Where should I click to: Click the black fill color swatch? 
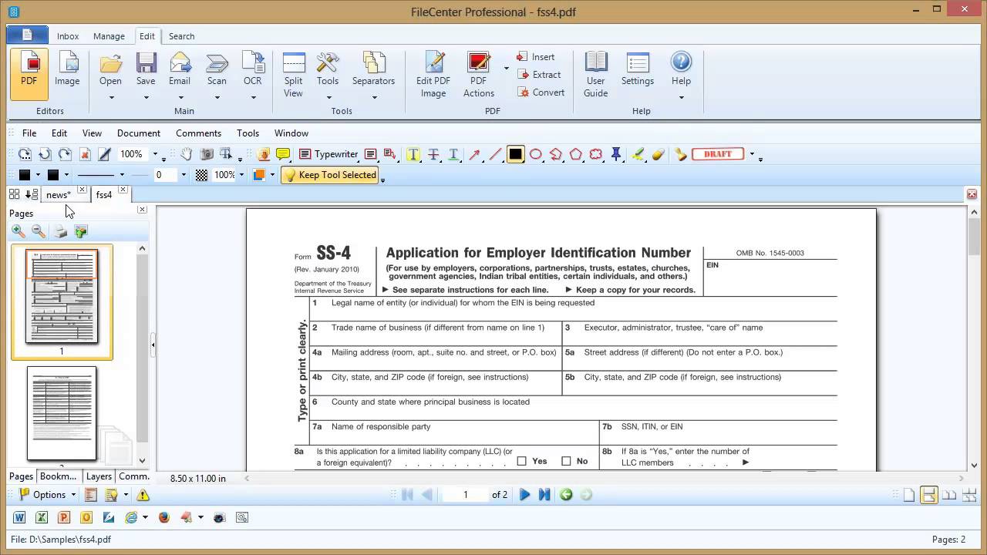(25, 175)
